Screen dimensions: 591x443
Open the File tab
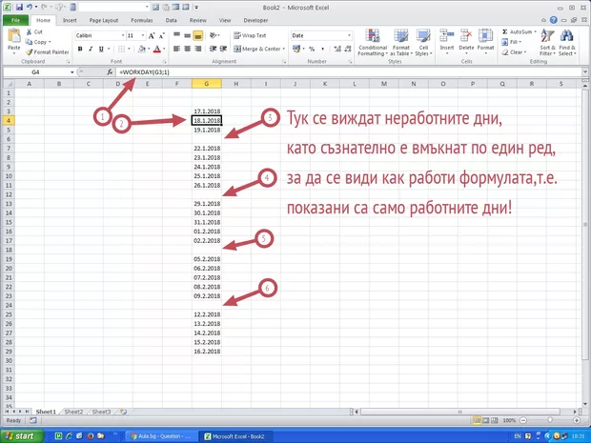point(15,20)
